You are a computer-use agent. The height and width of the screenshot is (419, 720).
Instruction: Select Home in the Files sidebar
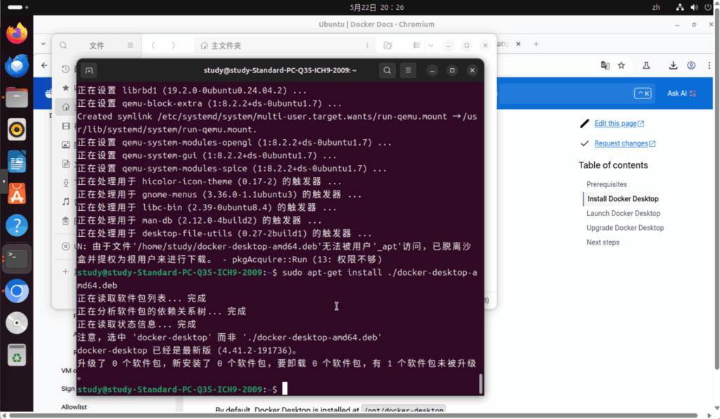[65, 107]
